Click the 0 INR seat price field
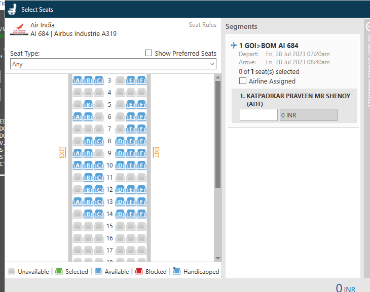Image resolution: width=370 pixels, height=292 pixels. 308,115
